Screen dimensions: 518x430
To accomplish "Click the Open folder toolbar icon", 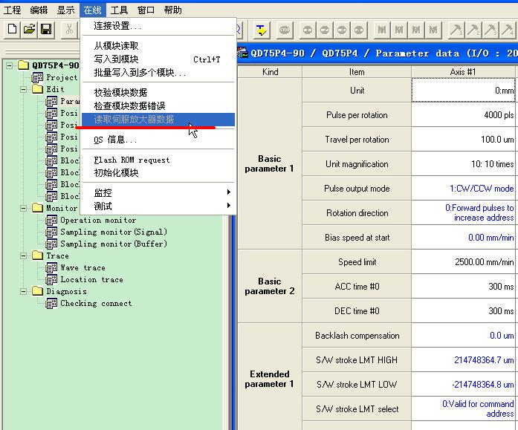I will [29, 30].
